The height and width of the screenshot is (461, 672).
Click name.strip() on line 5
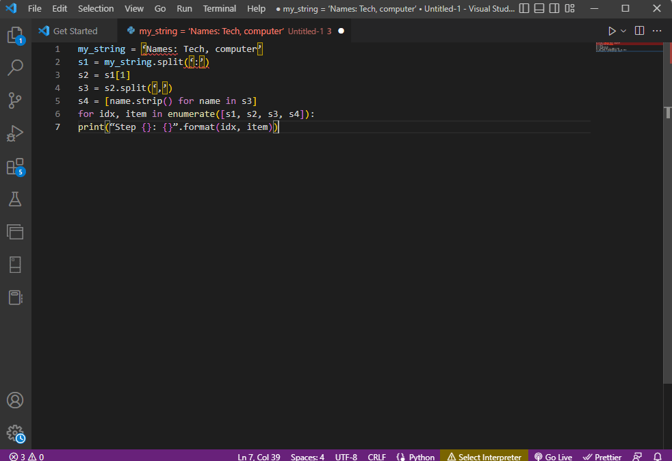[x=141, y=101]
